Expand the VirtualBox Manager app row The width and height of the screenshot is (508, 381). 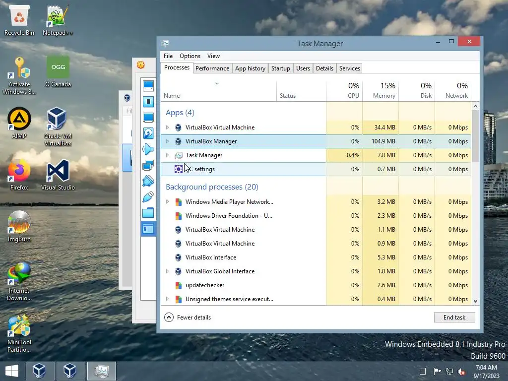(168, 141)
